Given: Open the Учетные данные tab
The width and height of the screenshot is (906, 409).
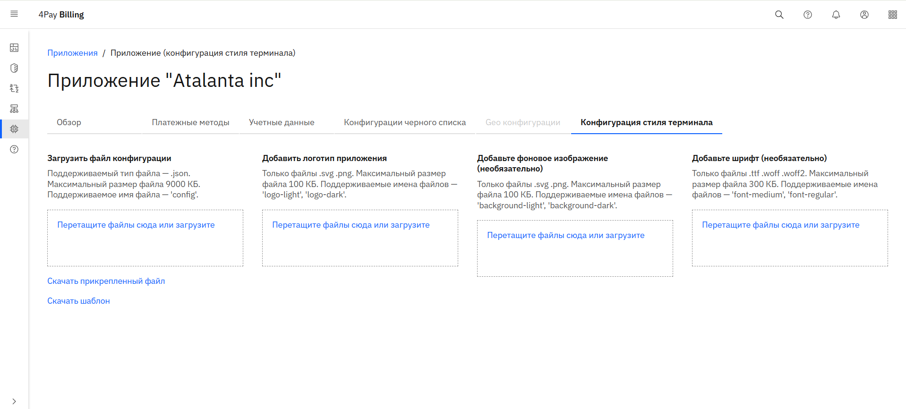Looking at the screenshot, I should pyautogui.click(x=282, y=122).
